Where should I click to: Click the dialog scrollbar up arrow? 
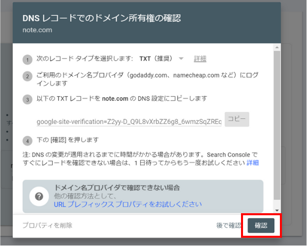pyautogui.click(x=277, y=47)
